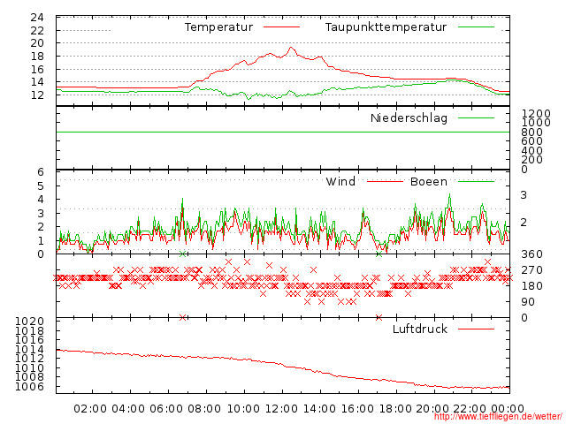This screenshot has height=424, width=566.
Task: Click the 10:00 time axis label
Action: click(x=243, y=408)
